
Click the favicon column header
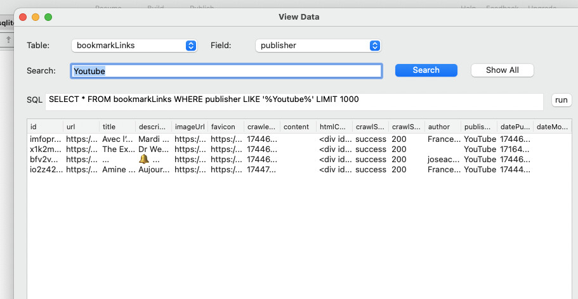coord(227,127)
